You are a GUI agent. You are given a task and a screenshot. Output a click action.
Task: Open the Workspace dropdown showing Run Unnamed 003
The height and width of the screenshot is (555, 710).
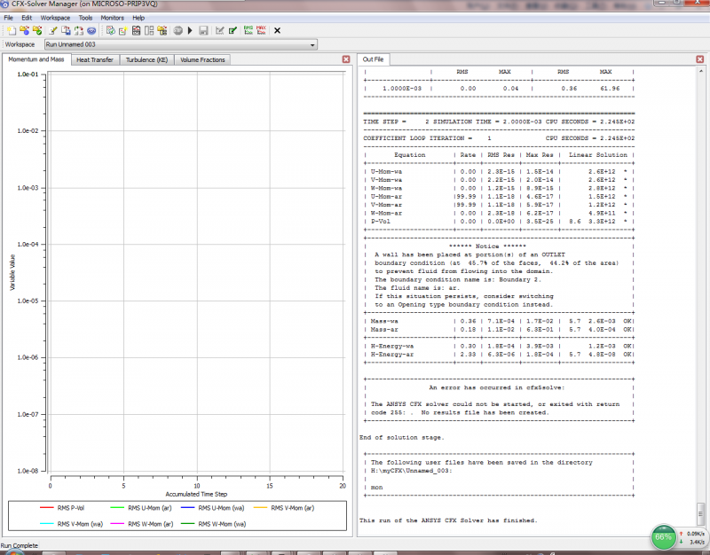180,44
